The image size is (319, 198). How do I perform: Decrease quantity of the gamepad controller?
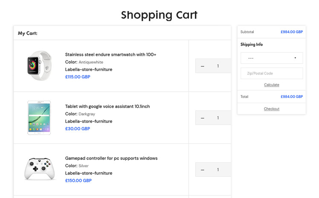pyautogui.click(x=203, y=170)
